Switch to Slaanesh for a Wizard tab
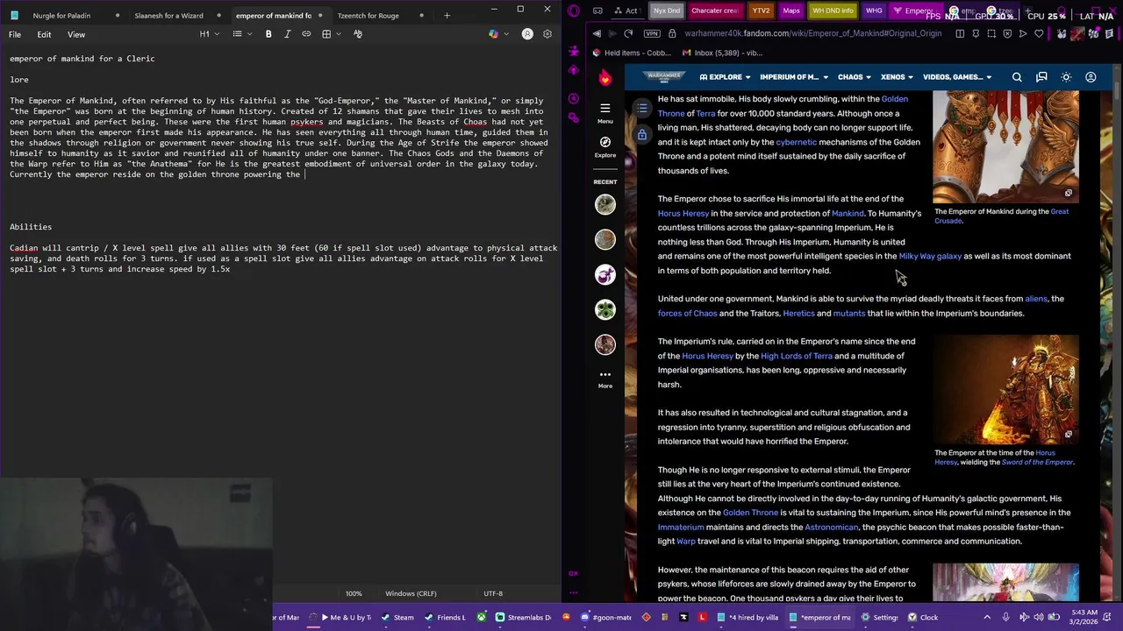Viewport: 1123px width, 631px height. [168, 15]
